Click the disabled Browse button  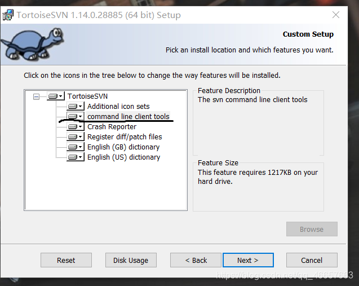(x=312, y=229)
